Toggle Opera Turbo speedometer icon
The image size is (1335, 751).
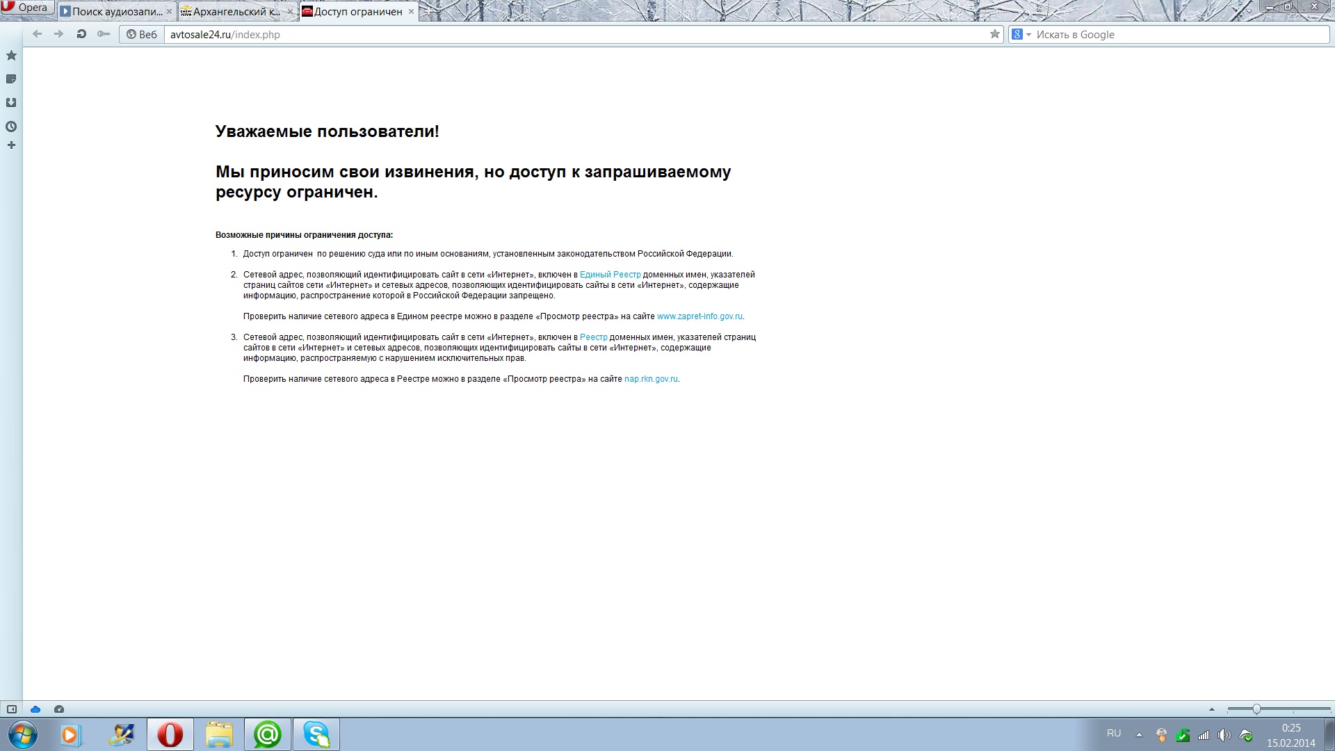59,709
